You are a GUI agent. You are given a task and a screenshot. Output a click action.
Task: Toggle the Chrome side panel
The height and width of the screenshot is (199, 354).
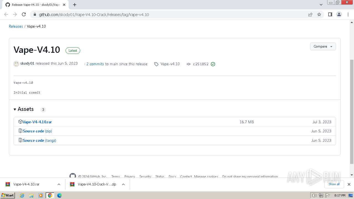point(330,14)
